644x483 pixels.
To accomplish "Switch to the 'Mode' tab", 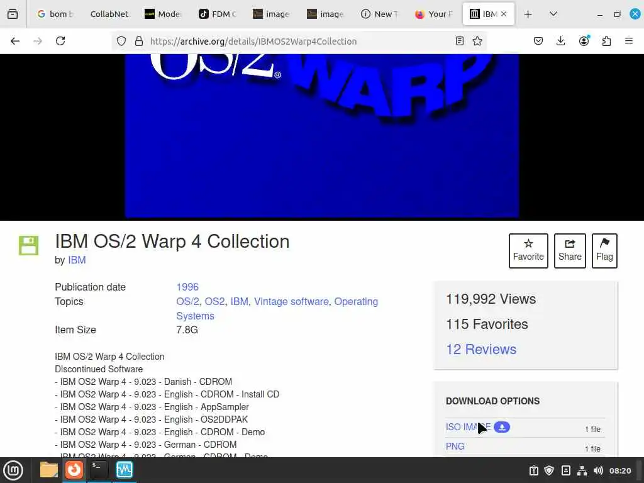I will tap(164, 14).
